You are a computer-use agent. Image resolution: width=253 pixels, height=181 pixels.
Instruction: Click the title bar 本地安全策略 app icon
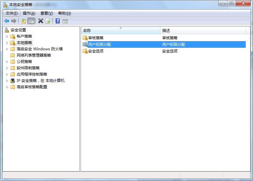[5, 5]
